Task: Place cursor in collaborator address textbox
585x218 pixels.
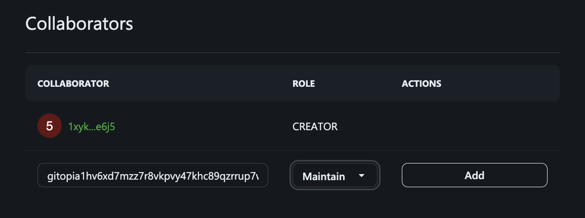Action: click(x=153, y=175)
